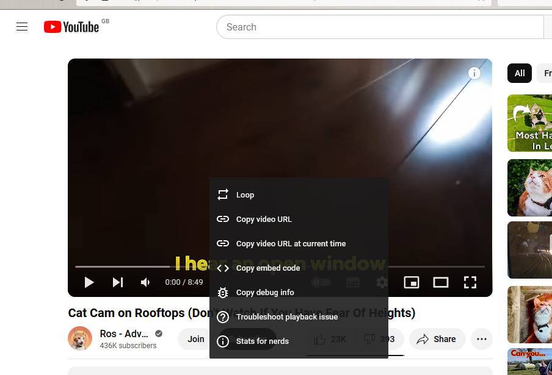The width and height of the screenshot is (552, 375).
Task: Choose "Copy embed code" from the menu
Action: (x=299, y=268)
